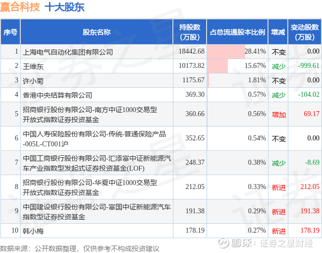Click 减少 status in 香港中央结算 row
Screen dimensions: 322x253
click(279, 95)
